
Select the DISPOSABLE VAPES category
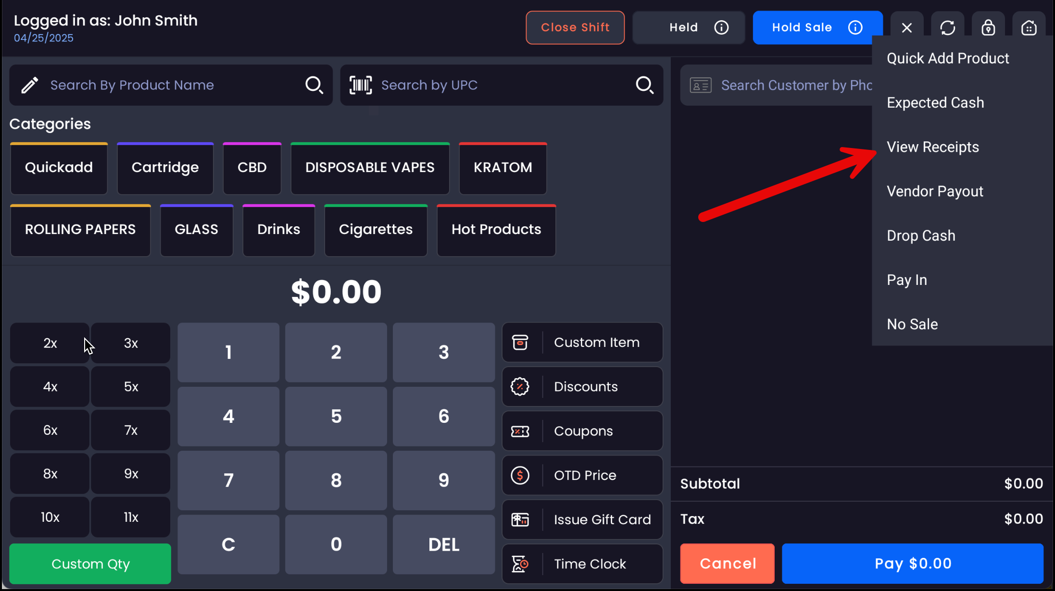(370, 168)
